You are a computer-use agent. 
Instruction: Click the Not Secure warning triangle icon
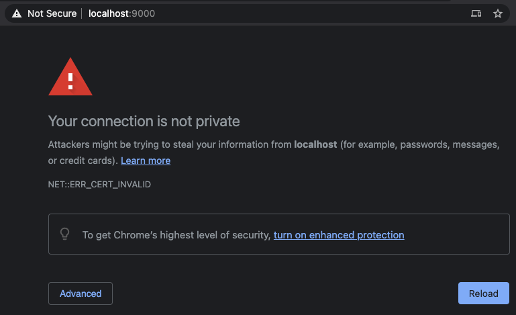coord(17,13)
